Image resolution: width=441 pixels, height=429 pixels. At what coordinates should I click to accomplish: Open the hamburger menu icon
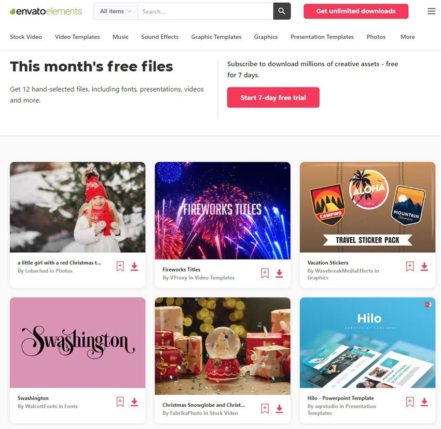coord(432,11)
